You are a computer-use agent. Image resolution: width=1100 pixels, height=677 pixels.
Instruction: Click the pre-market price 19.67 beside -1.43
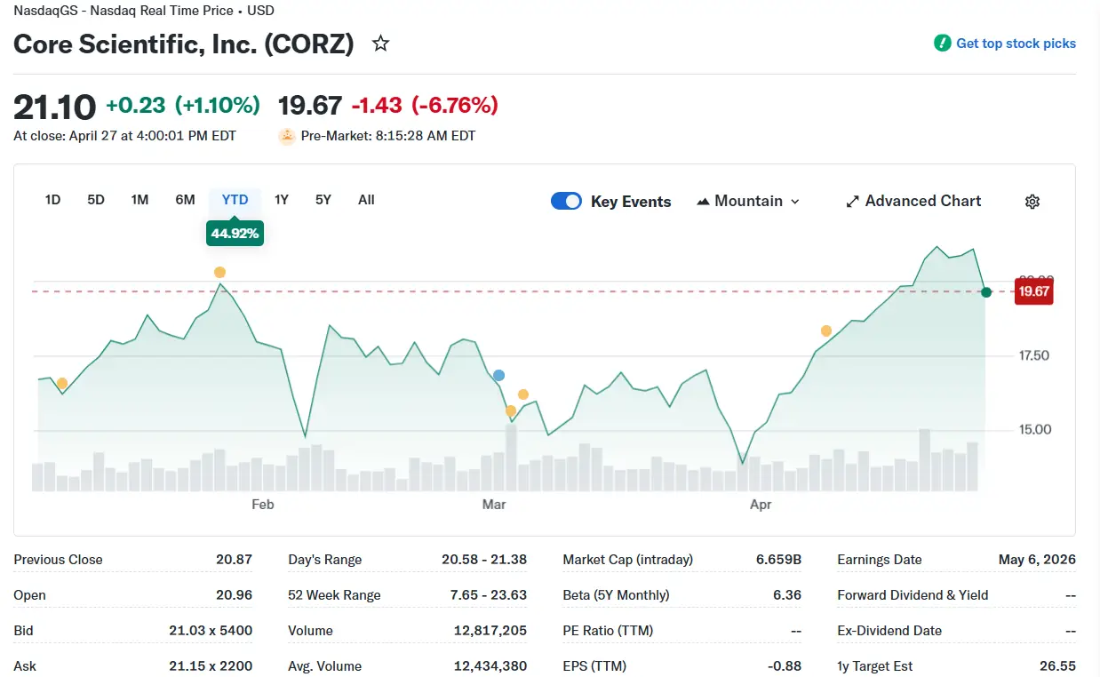pos(310,106)
